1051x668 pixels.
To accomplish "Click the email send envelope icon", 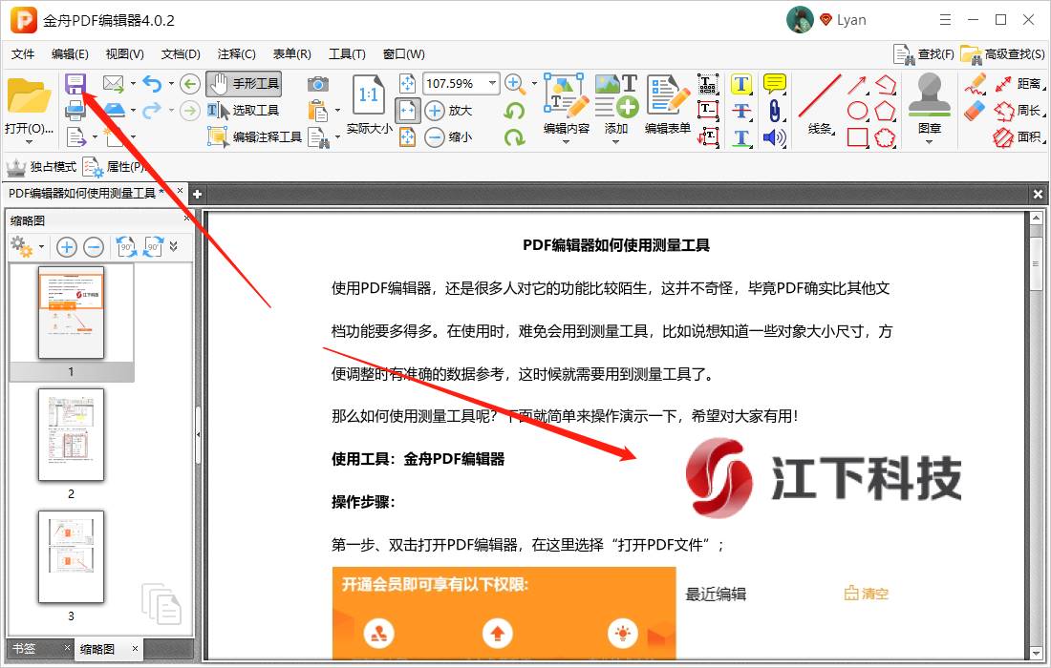I will (114, 84).
